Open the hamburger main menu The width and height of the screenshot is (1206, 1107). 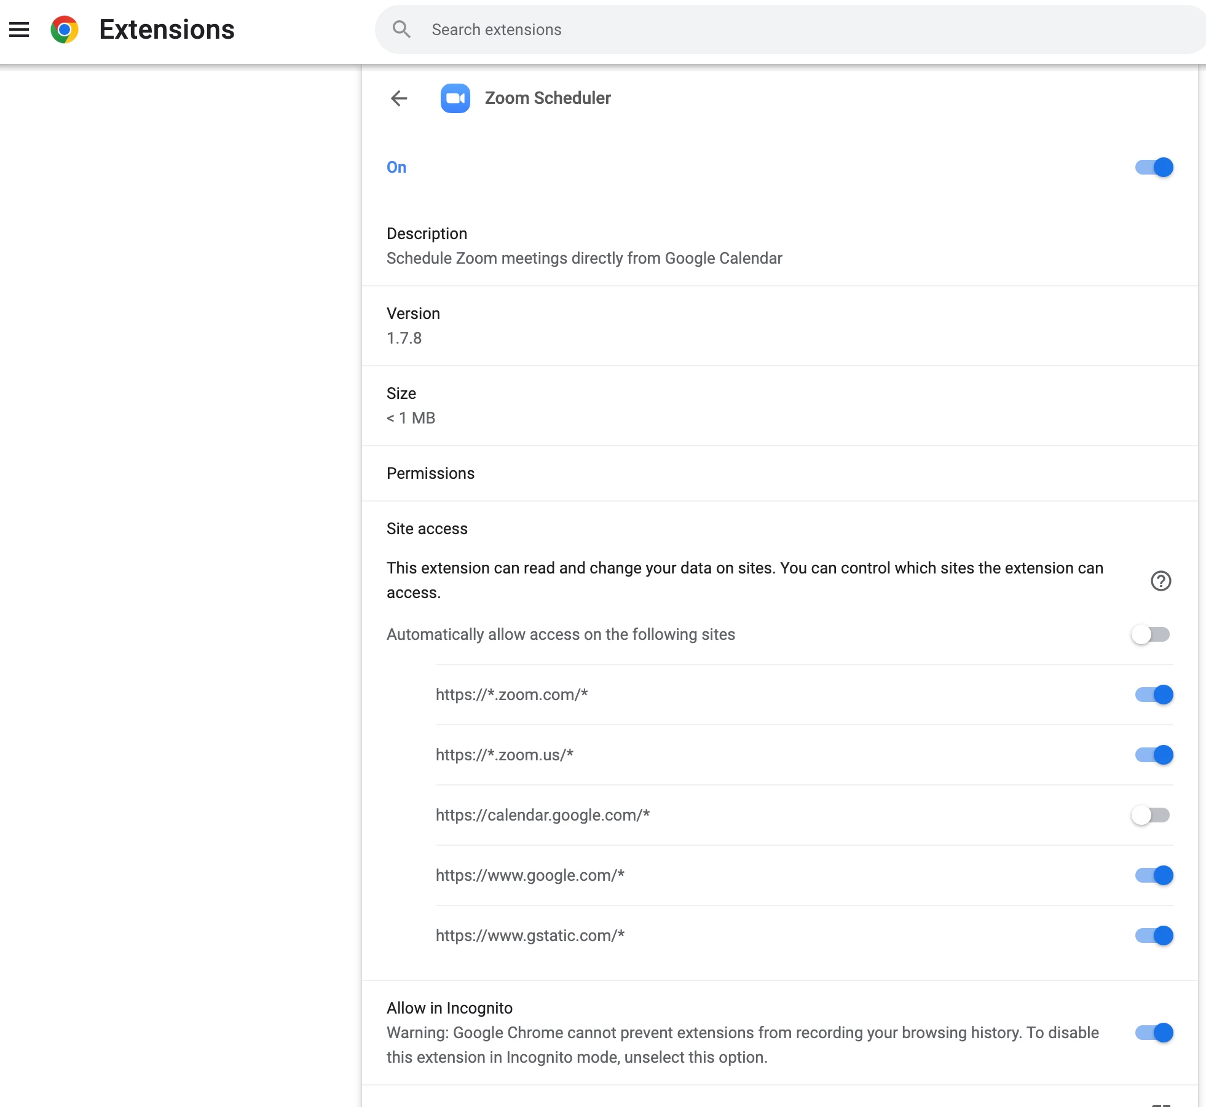point(19,30)
